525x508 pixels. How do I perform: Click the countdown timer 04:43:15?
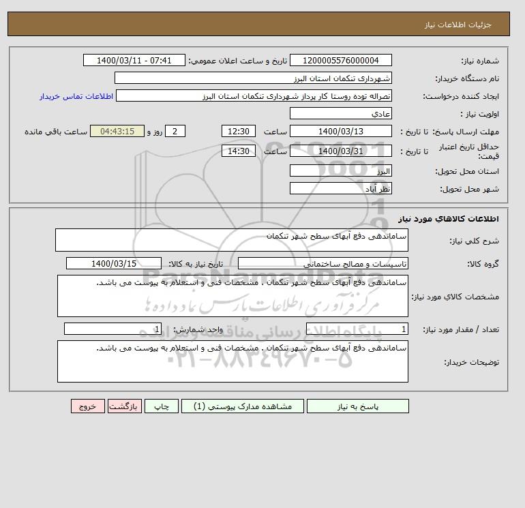point(117,132)
